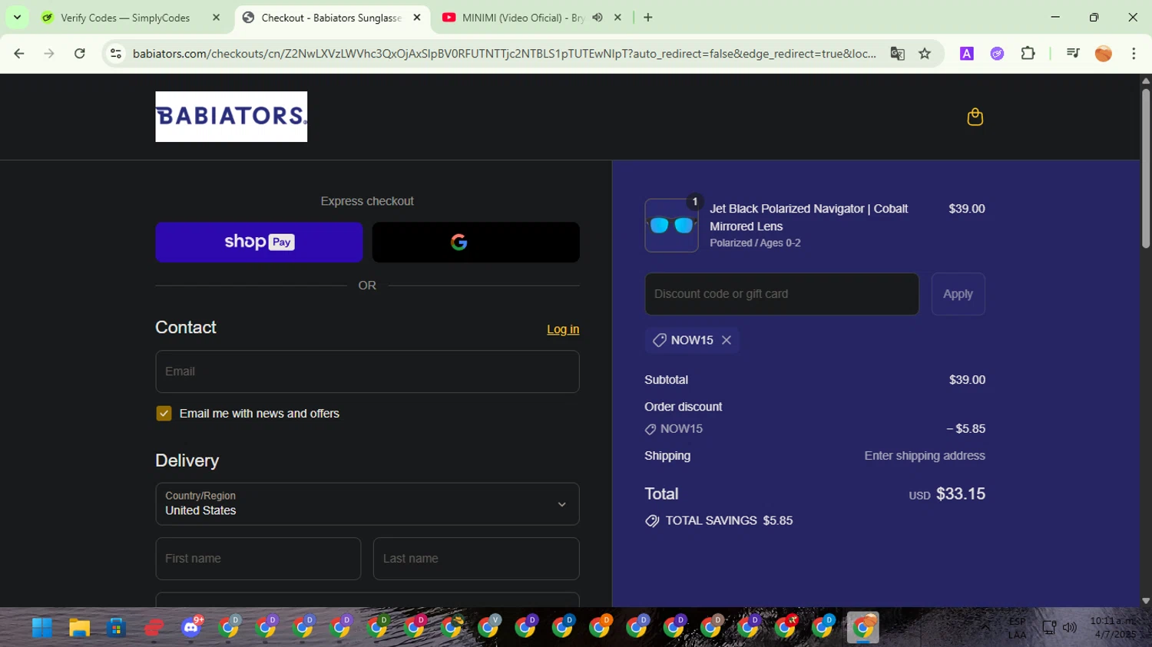1152x647 pixels.
Task: Pay with Shop Pay button
Action: pyautogui.click(x=259, y=243)
